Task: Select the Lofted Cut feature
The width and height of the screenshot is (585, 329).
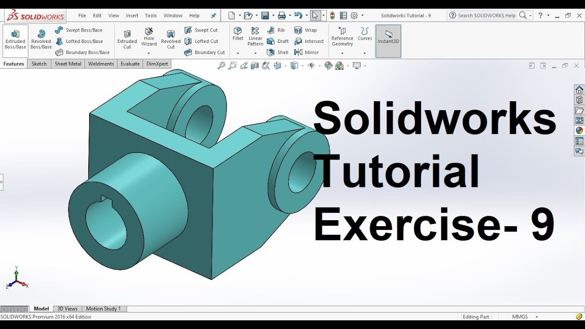Action: [201, 41]
